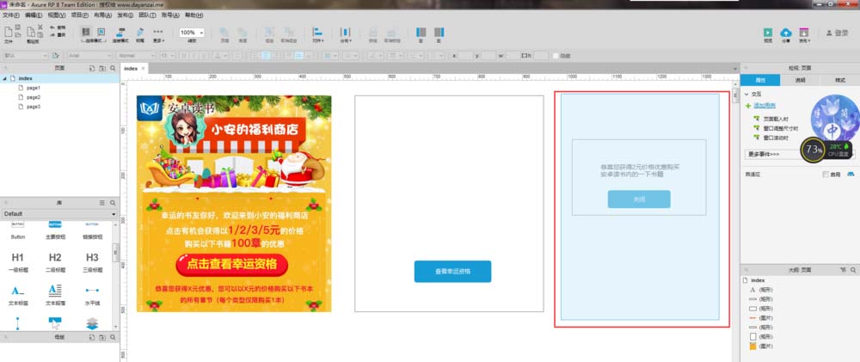Click the login (登录) button
The width and height of the screenshot is (860, 362).
(837, 33)
